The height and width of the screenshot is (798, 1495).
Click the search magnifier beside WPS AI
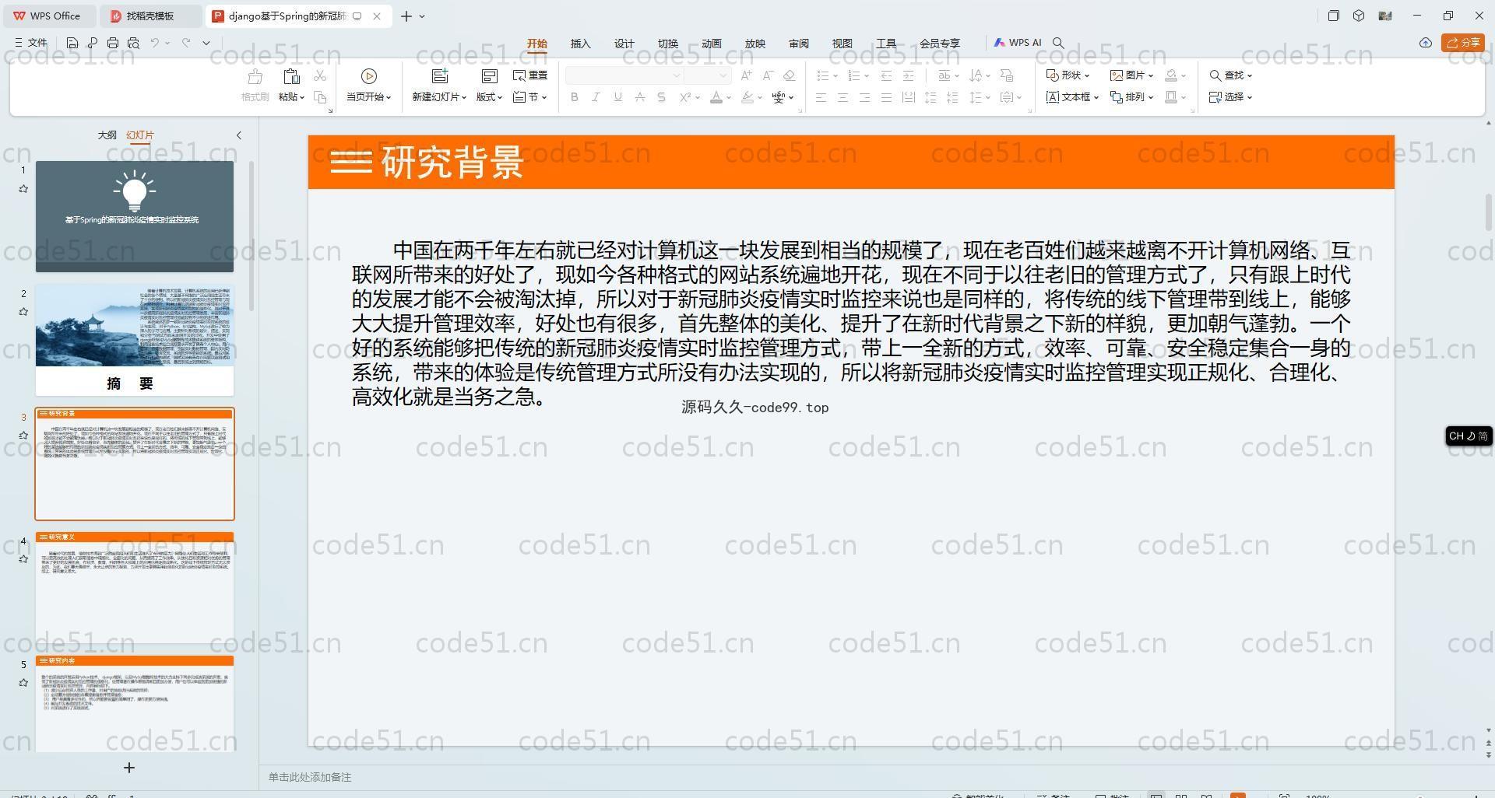[x=1058, y=43]
